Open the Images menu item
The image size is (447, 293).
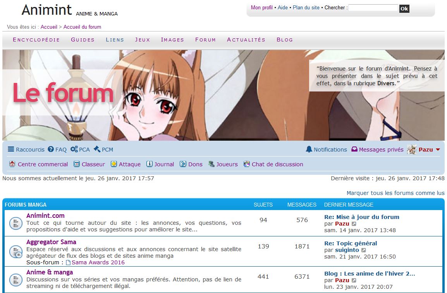point(172,40)
